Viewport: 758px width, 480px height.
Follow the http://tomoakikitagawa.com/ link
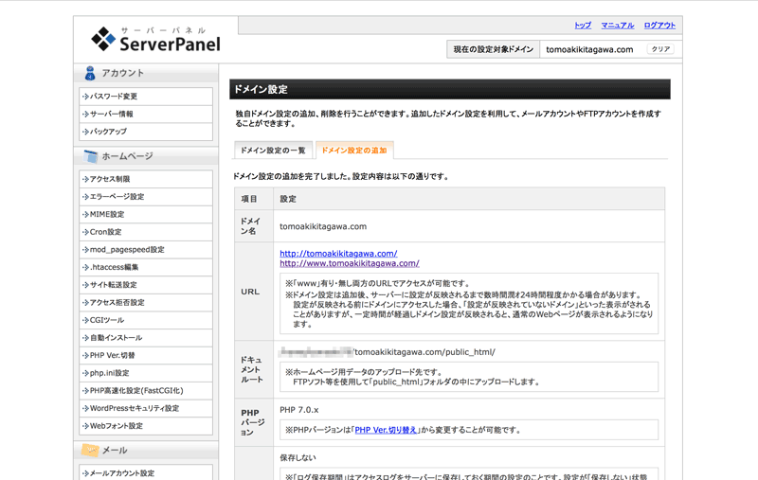(338, 253)
